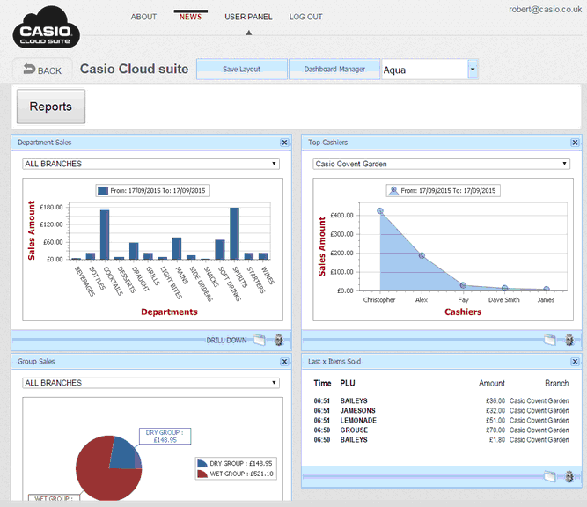Screen dimensions: 587x507
Task: Click DRY GROUP legend color swatch
Action: [202, 464]
